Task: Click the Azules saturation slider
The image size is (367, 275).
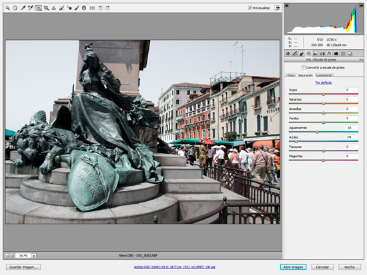Action: pos(324,141)
